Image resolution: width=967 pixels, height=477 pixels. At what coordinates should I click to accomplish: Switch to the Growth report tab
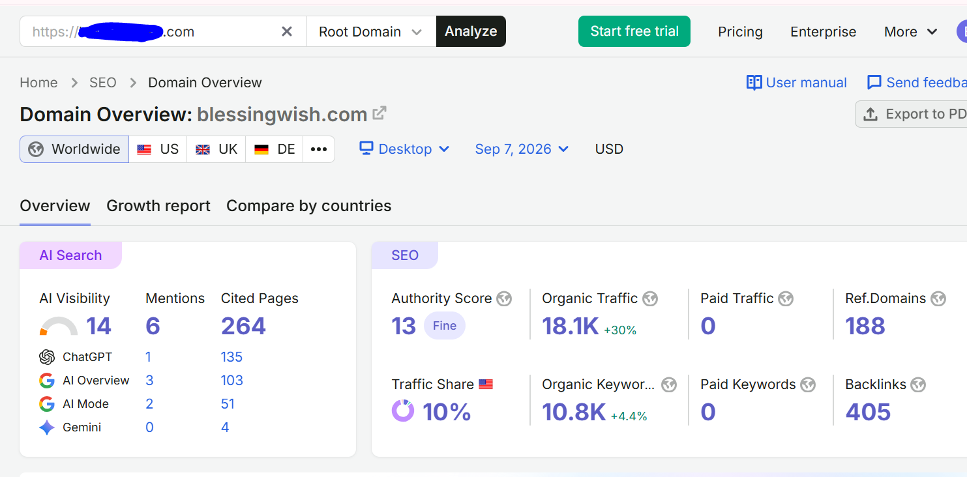[x=158, y=206]
